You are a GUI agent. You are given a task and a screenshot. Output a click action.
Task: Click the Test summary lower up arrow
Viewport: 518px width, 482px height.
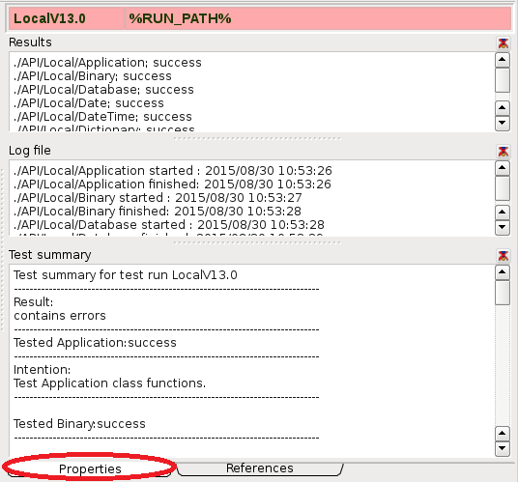[x=503, y=434]
